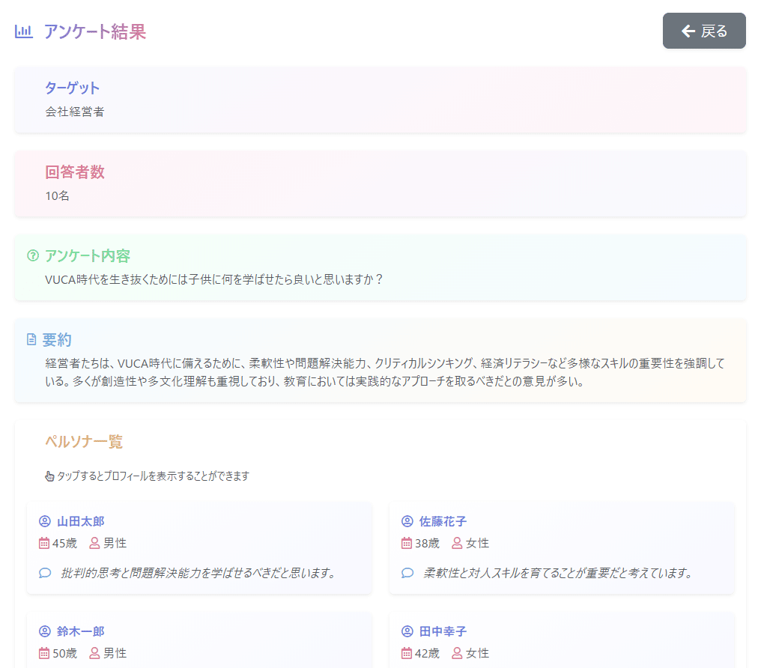Click 佐藤花子's comment 柔軟性と対人スキル

coord(559,573)
